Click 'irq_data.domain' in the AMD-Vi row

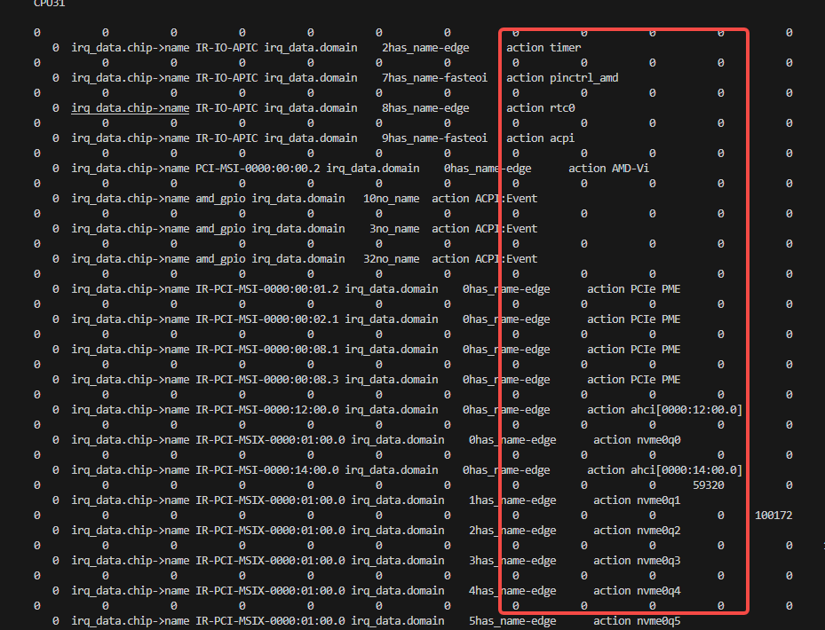pyautogui.click(x=373, y=169)
